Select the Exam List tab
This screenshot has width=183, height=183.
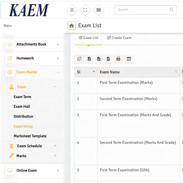pos(89,38)
